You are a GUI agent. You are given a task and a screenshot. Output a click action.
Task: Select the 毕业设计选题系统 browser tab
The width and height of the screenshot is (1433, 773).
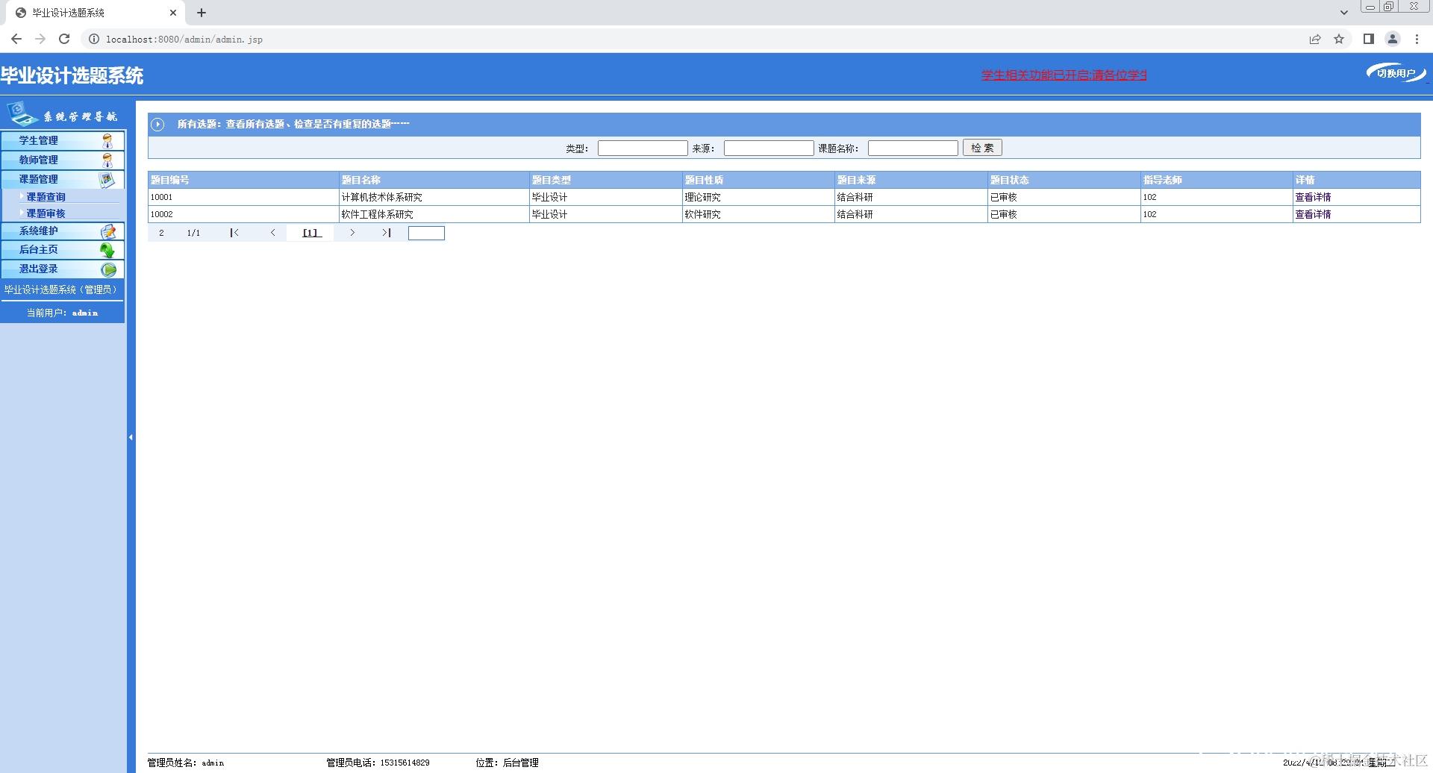pos(95,13)
